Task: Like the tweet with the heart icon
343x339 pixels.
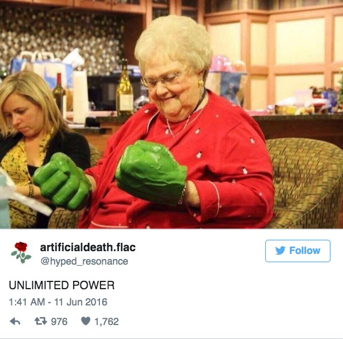Action: (85, 321)
